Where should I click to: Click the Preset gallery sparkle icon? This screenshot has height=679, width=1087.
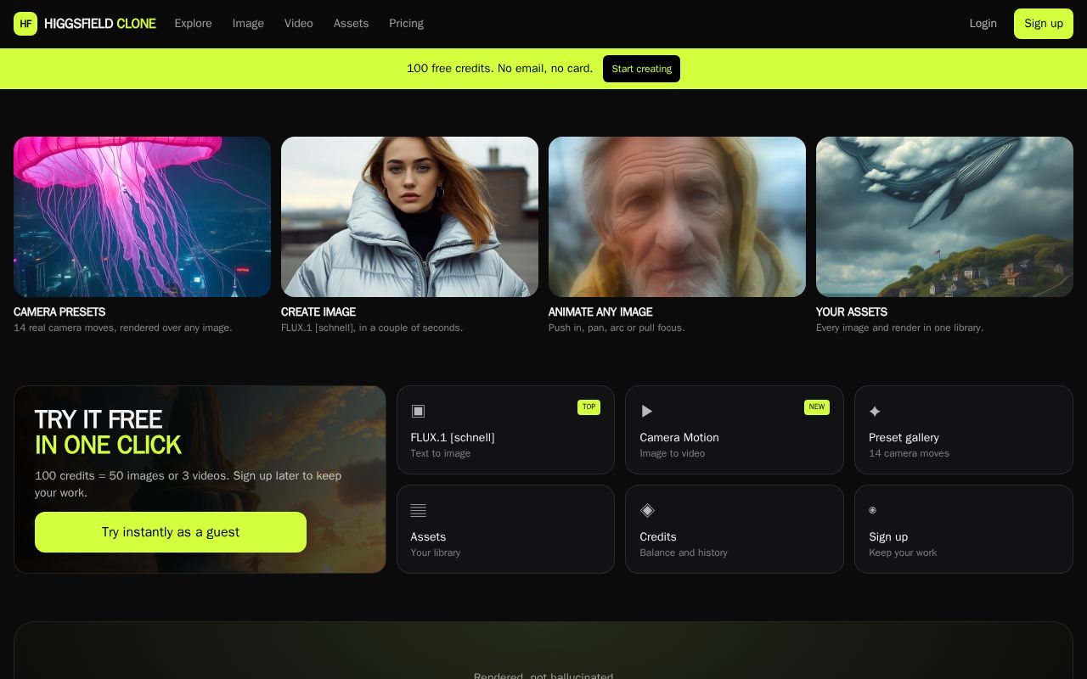click(x=875, y=411)
